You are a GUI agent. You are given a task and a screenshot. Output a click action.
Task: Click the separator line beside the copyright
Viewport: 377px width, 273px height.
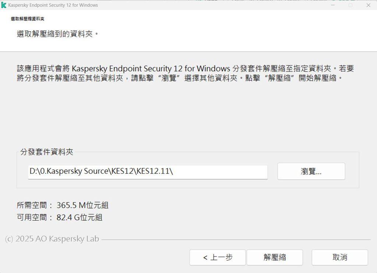(x=236, y=240)
